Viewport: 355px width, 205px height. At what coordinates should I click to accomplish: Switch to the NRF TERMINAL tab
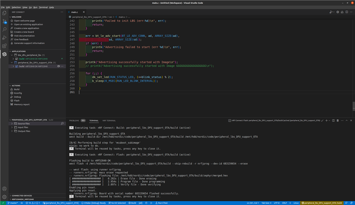click(109, 121)
